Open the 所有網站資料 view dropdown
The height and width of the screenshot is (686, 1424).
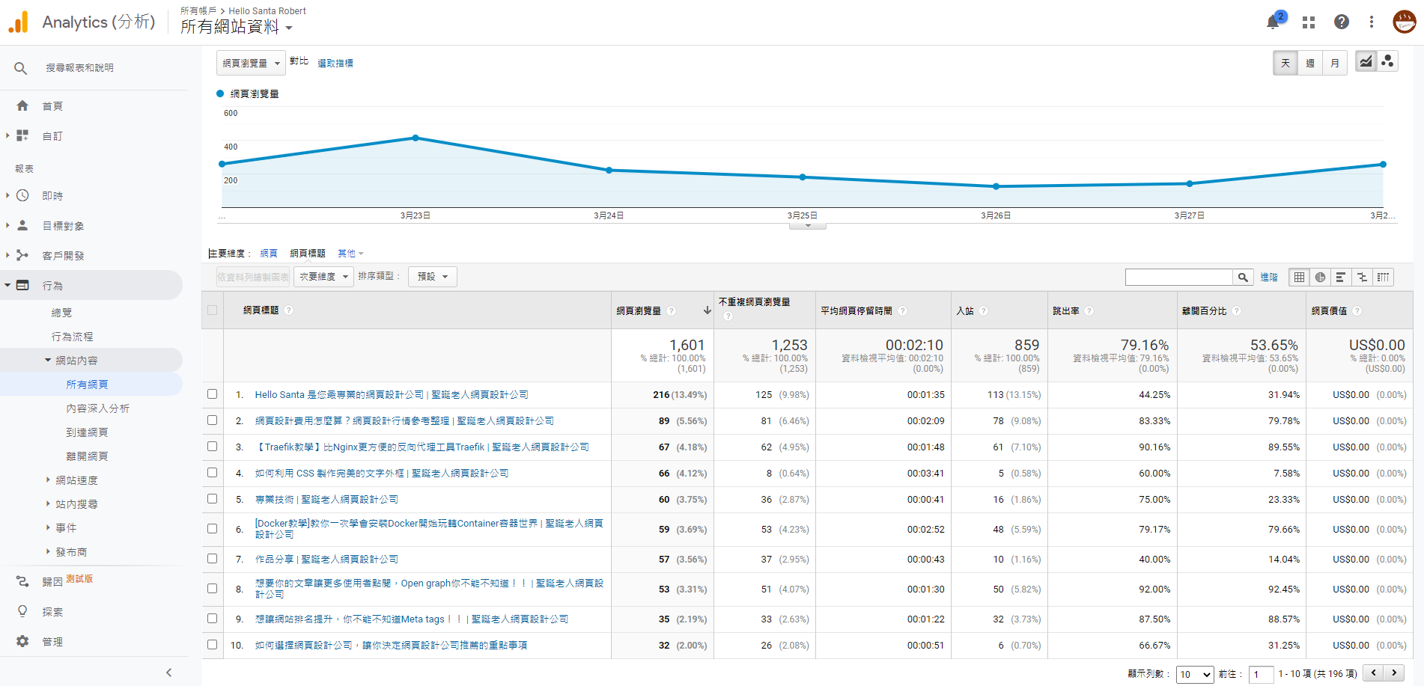(x=237, y=27)
